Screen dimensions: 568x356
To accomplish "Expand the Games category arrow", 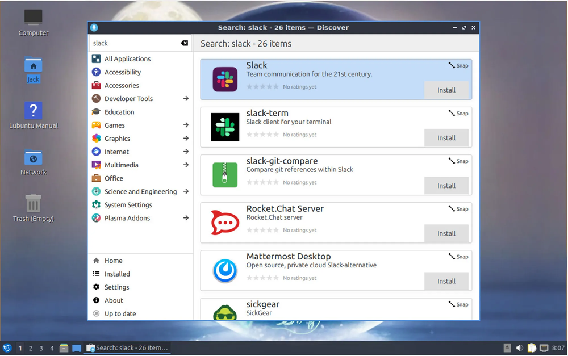I will click(186, 125).
